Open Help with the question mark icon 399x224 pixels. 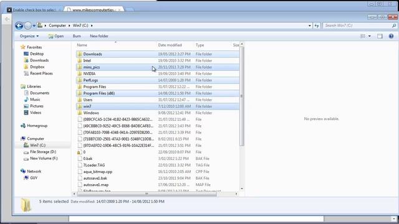(391, 36)
